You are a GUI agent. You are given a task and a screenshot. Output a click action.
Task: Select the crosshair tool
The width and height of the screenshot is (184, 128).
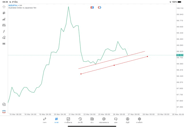(4, 7)
